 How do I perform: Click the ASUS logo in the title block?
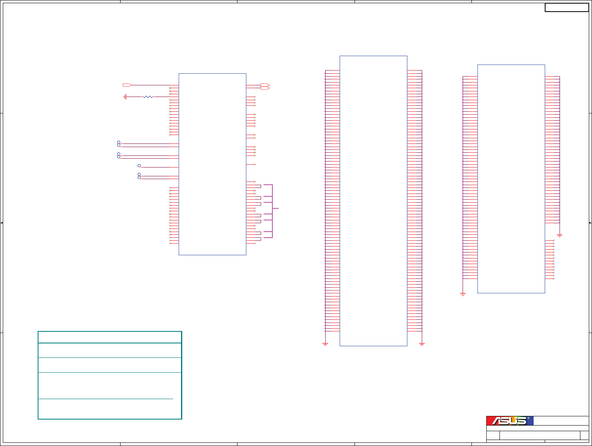(x=510, y=421)
